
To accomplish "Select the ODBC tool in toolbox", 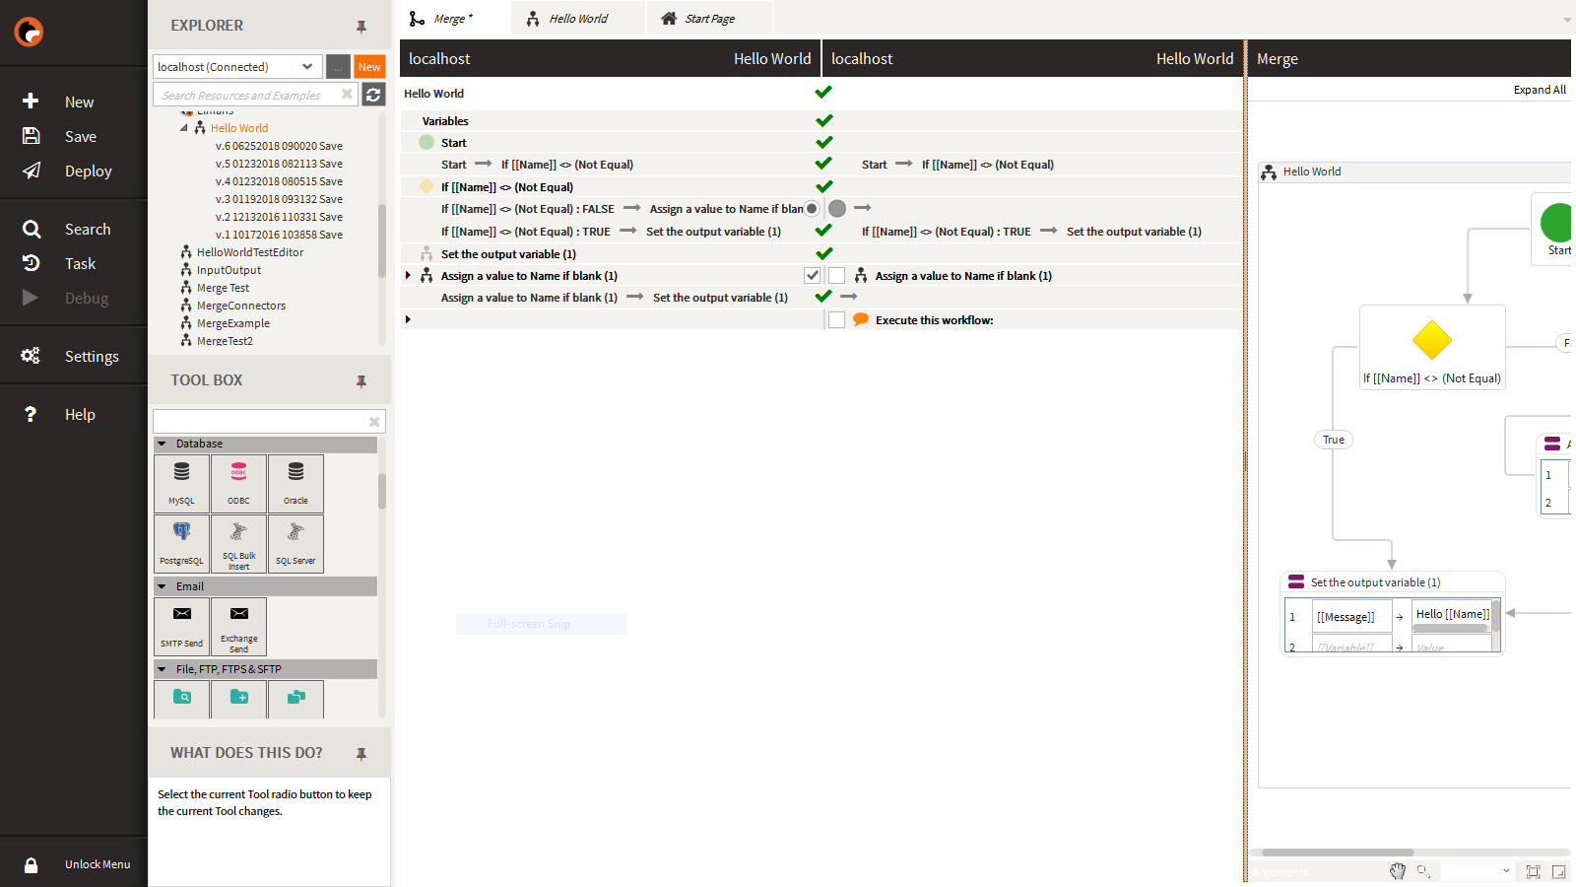I will 238,482.
